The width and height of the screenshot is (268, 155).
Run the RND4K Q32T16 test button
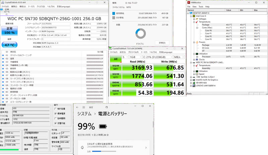116,84
